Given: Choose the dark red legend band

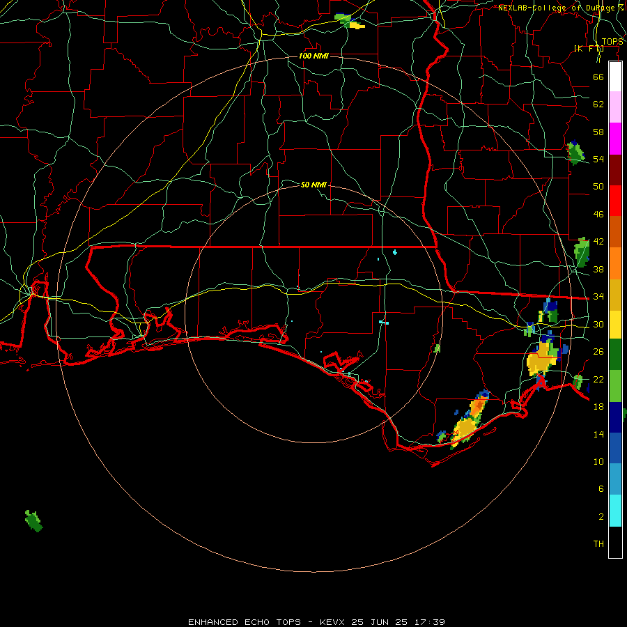Looking at the screenshot, I should [615, 169].
